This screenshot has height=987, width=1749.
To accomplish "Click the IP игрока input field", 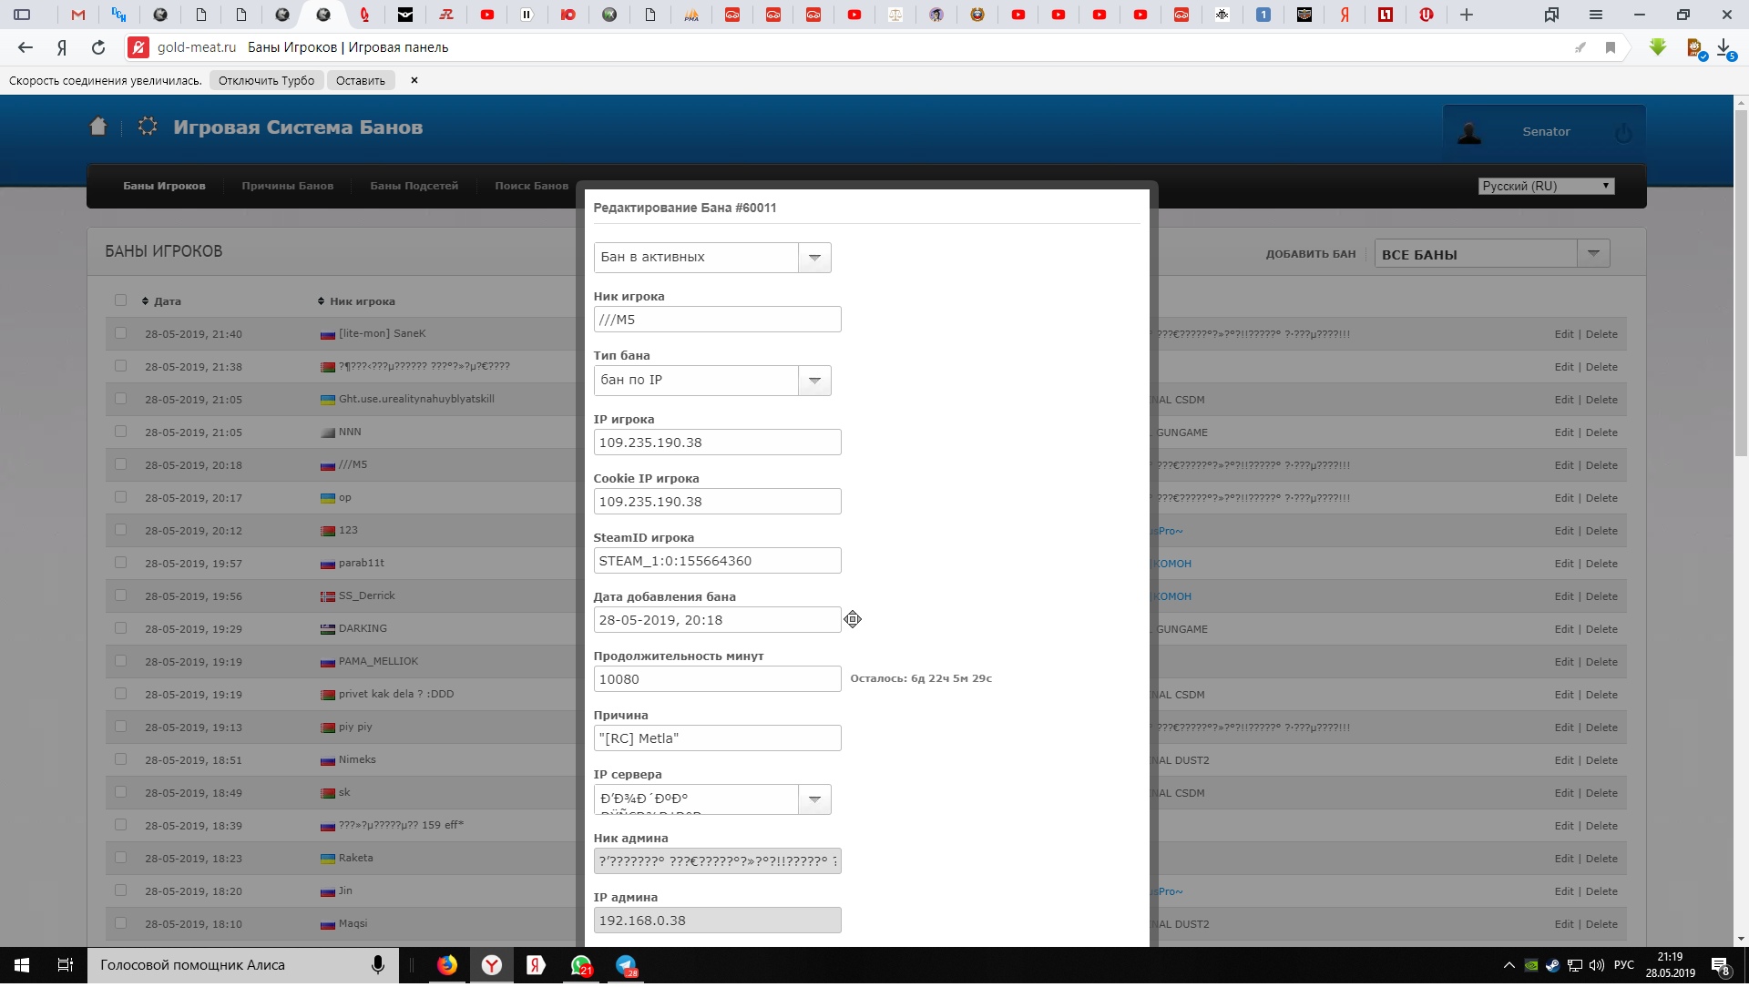I will [717, 443].
